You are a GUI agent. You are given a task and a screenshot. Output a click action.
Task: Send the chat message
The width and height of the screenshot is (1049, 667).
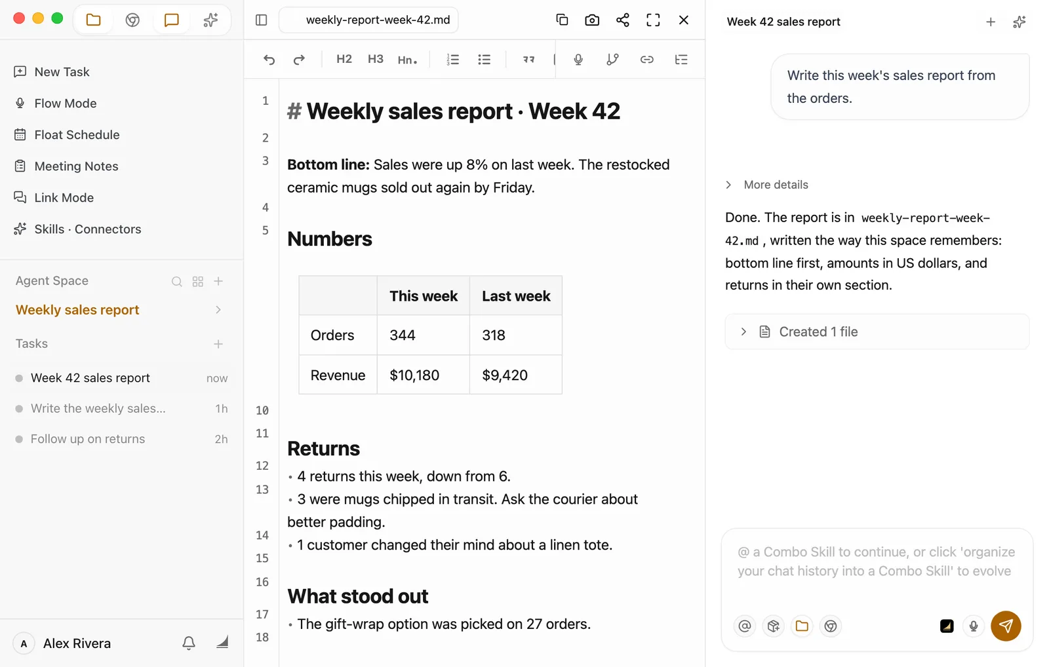pos(1006,626)
